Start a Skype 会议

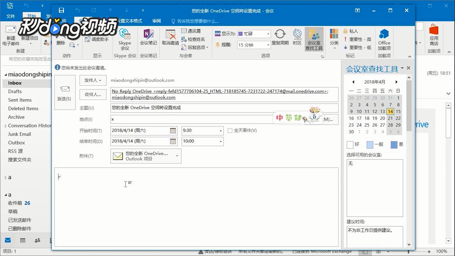[x=125, y=40]
